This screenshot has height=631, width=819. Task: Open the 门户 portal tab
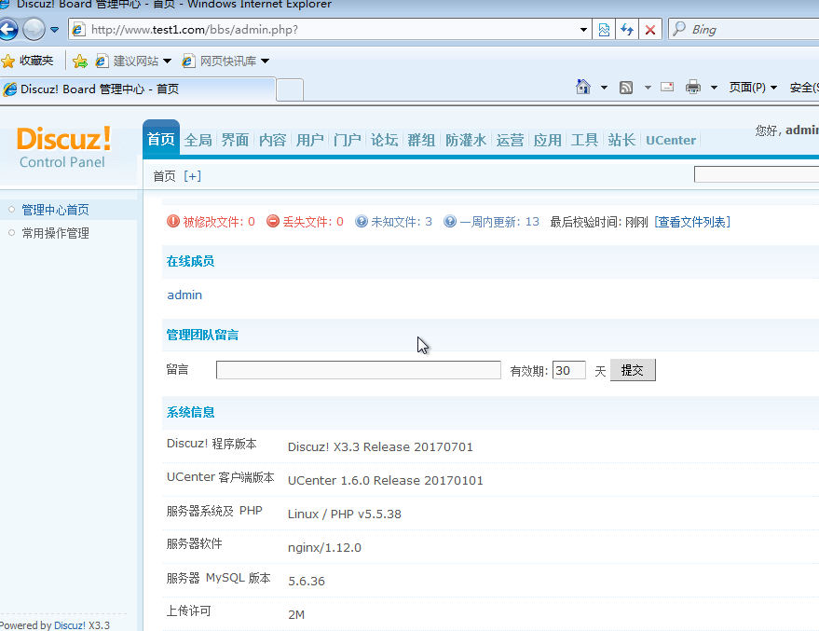(x=347, y=140)
